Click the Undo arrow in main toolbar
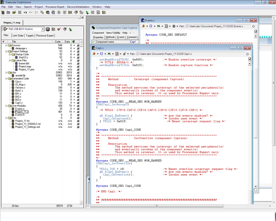 point(25,12)
